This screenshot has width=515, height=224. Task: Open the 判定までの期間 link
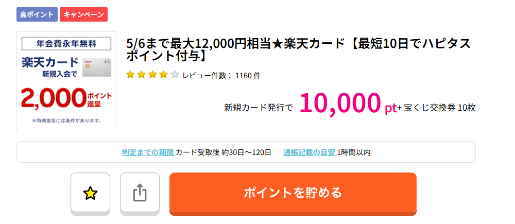click(148, 152)
